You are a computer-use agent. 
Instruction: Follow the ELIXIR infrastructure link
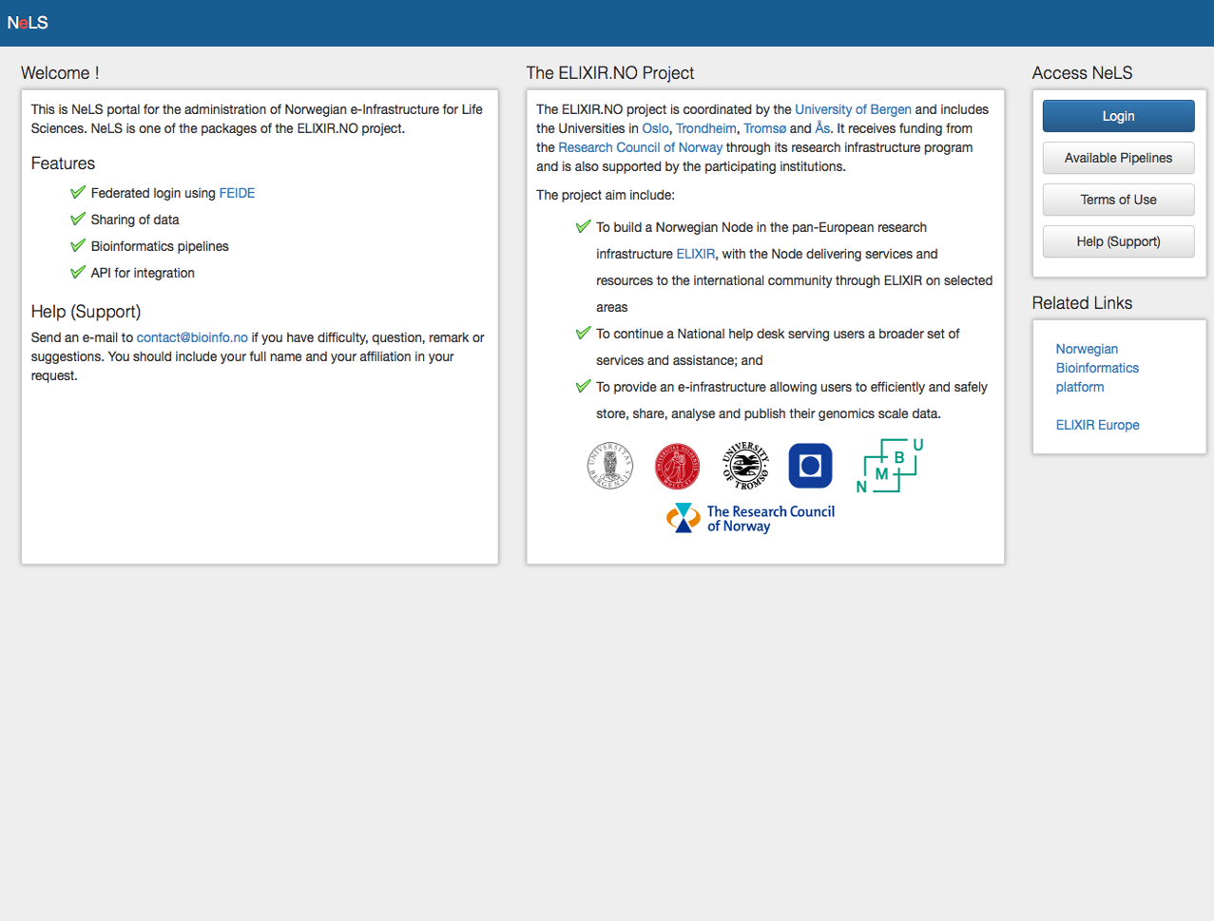[695, 254]
